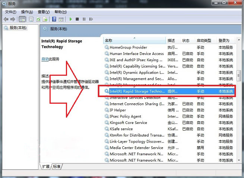
Task: Minimize the Services window
Action: click(x=216, y=3)
